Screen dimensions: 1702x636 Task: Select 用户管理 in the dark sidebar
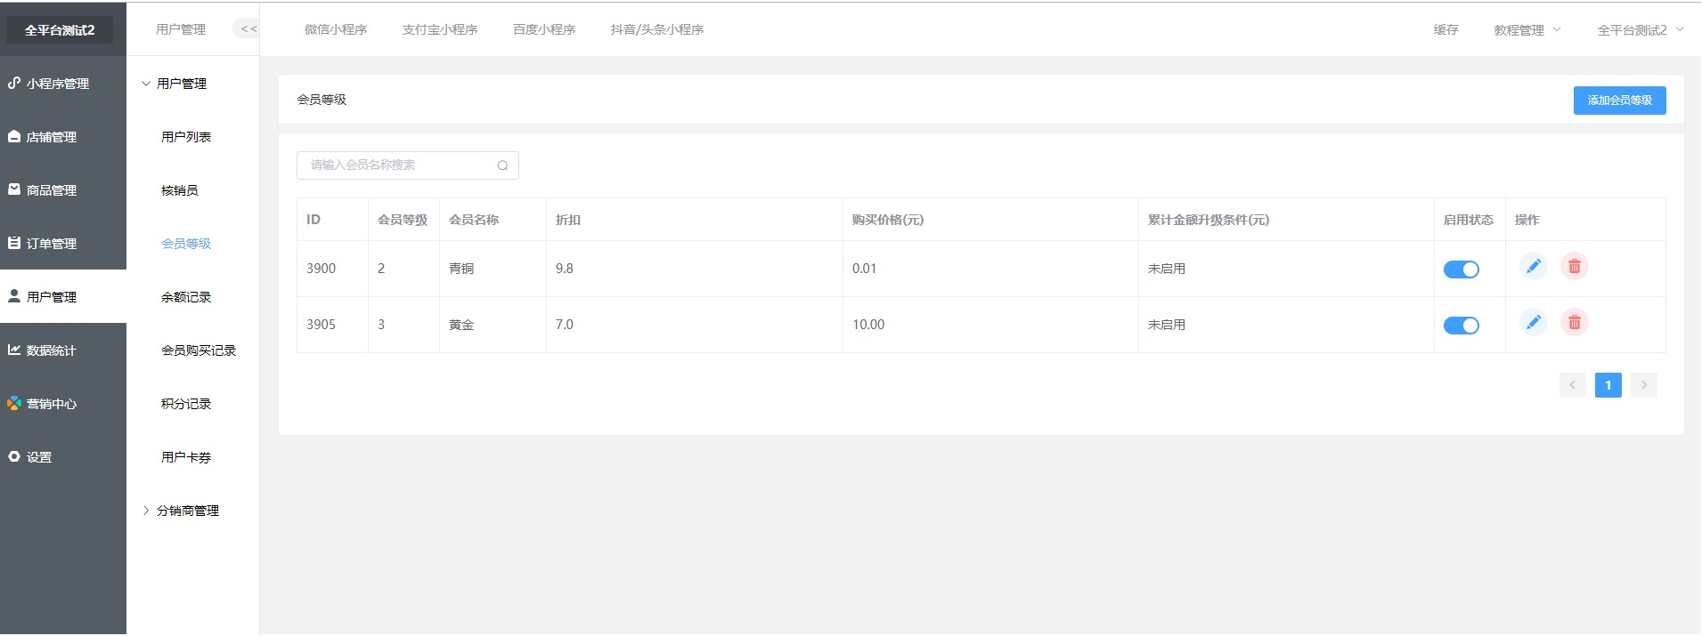pyautogui.click(x=62, y=297)
